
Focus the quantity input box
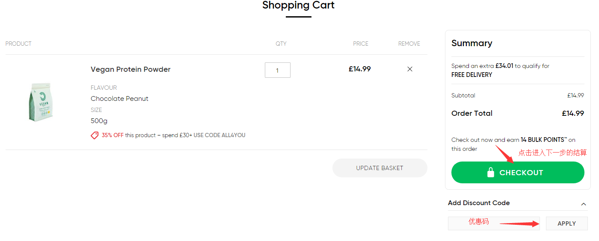click(x=277, y=70)
